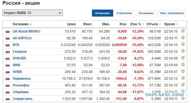Open the Индекс ММВБ 10 dropdown
Screen dimensions: 191x103
point(33,13)
